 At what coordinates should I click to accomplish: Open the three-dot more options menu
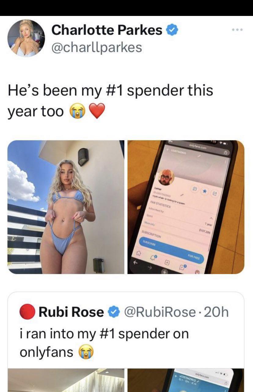237,30
